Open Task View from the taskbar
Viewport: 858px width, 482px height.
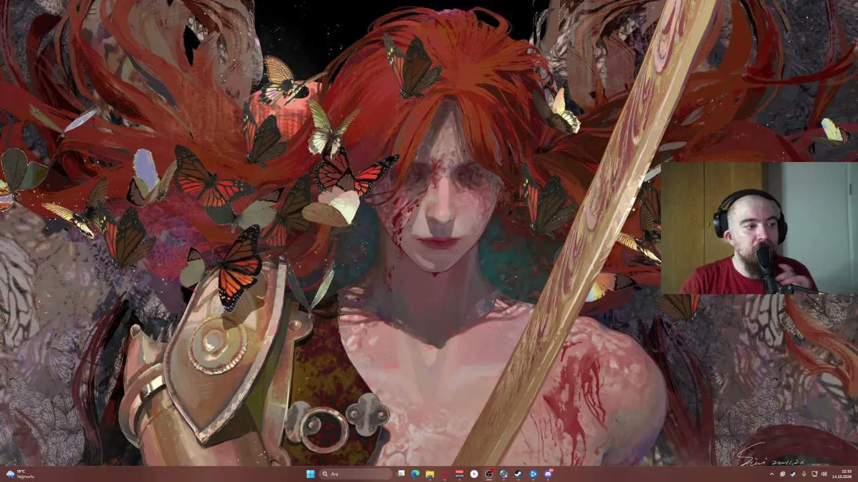[x=401, y=474]
